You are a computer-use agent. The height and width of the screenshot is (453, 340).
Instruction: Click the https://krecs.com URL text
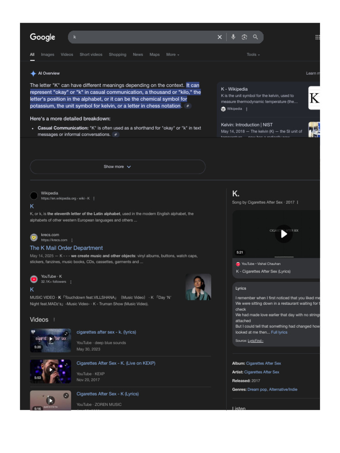54,240
